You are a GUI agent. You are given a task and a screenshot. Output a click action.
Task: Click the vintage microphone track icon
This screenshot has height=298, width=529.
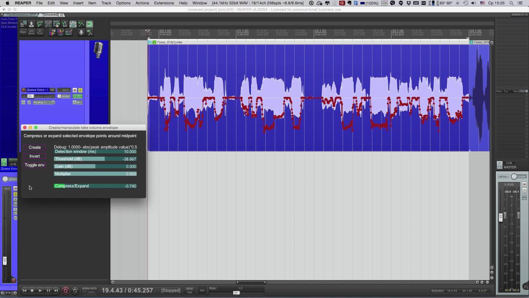(98, 50)
